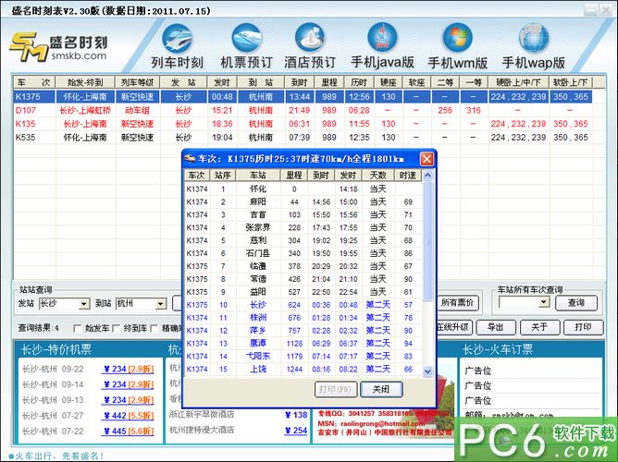Click the 杭州捷特漫大酒店 hotel name
The height and width of the screenshot is (462, 618).
click(x=202, y=430)
